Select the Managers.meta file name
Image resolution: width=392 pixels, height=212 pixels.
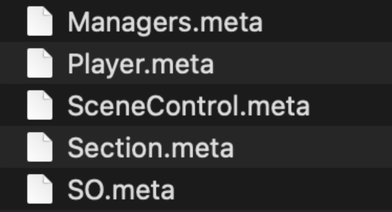[x=165, y=23]
